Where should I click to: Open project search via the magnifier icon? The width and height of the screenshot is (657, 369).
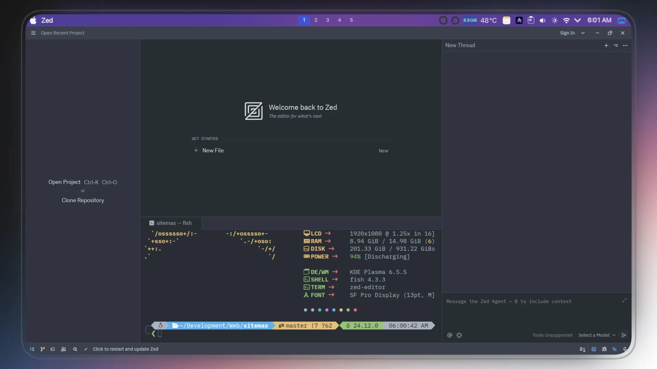[76, 349]
